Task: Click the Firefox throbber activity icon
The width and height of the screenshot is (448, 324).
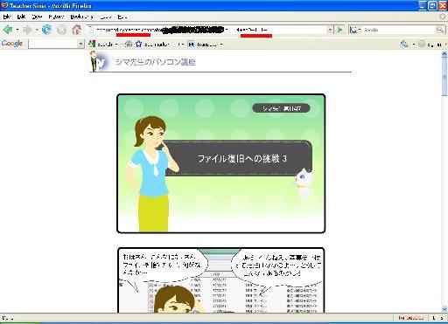Action: pyautogui.click(x=443, y=17)
